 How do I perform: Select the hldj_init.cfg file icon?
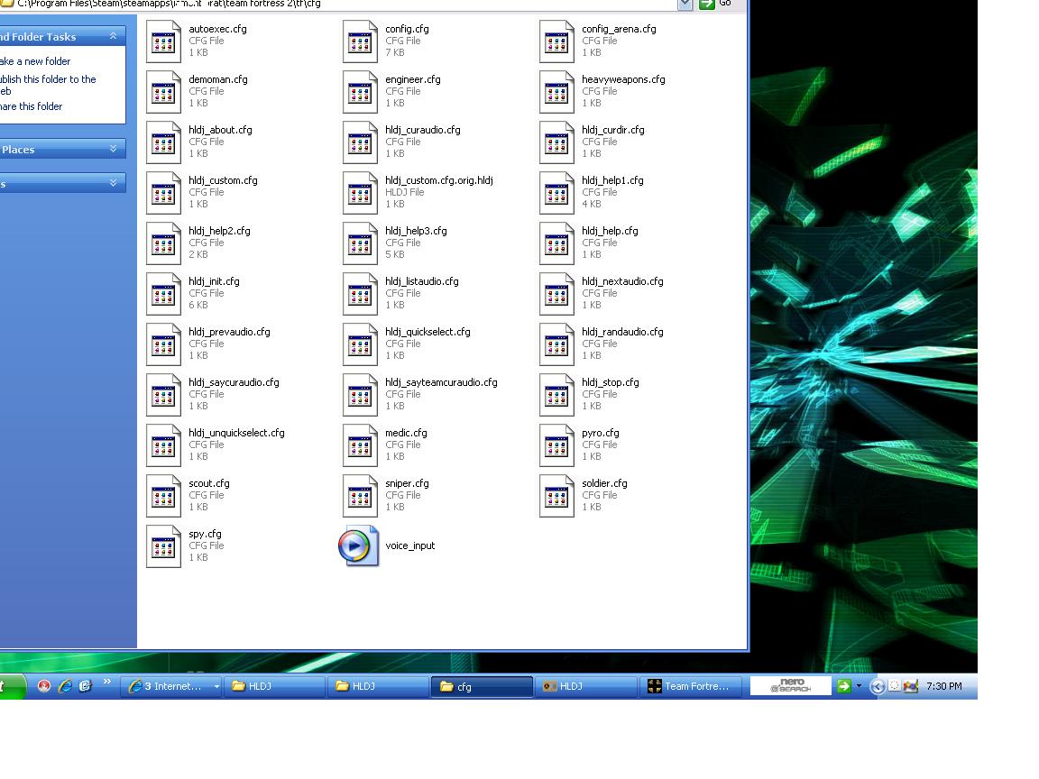(163, 294)
